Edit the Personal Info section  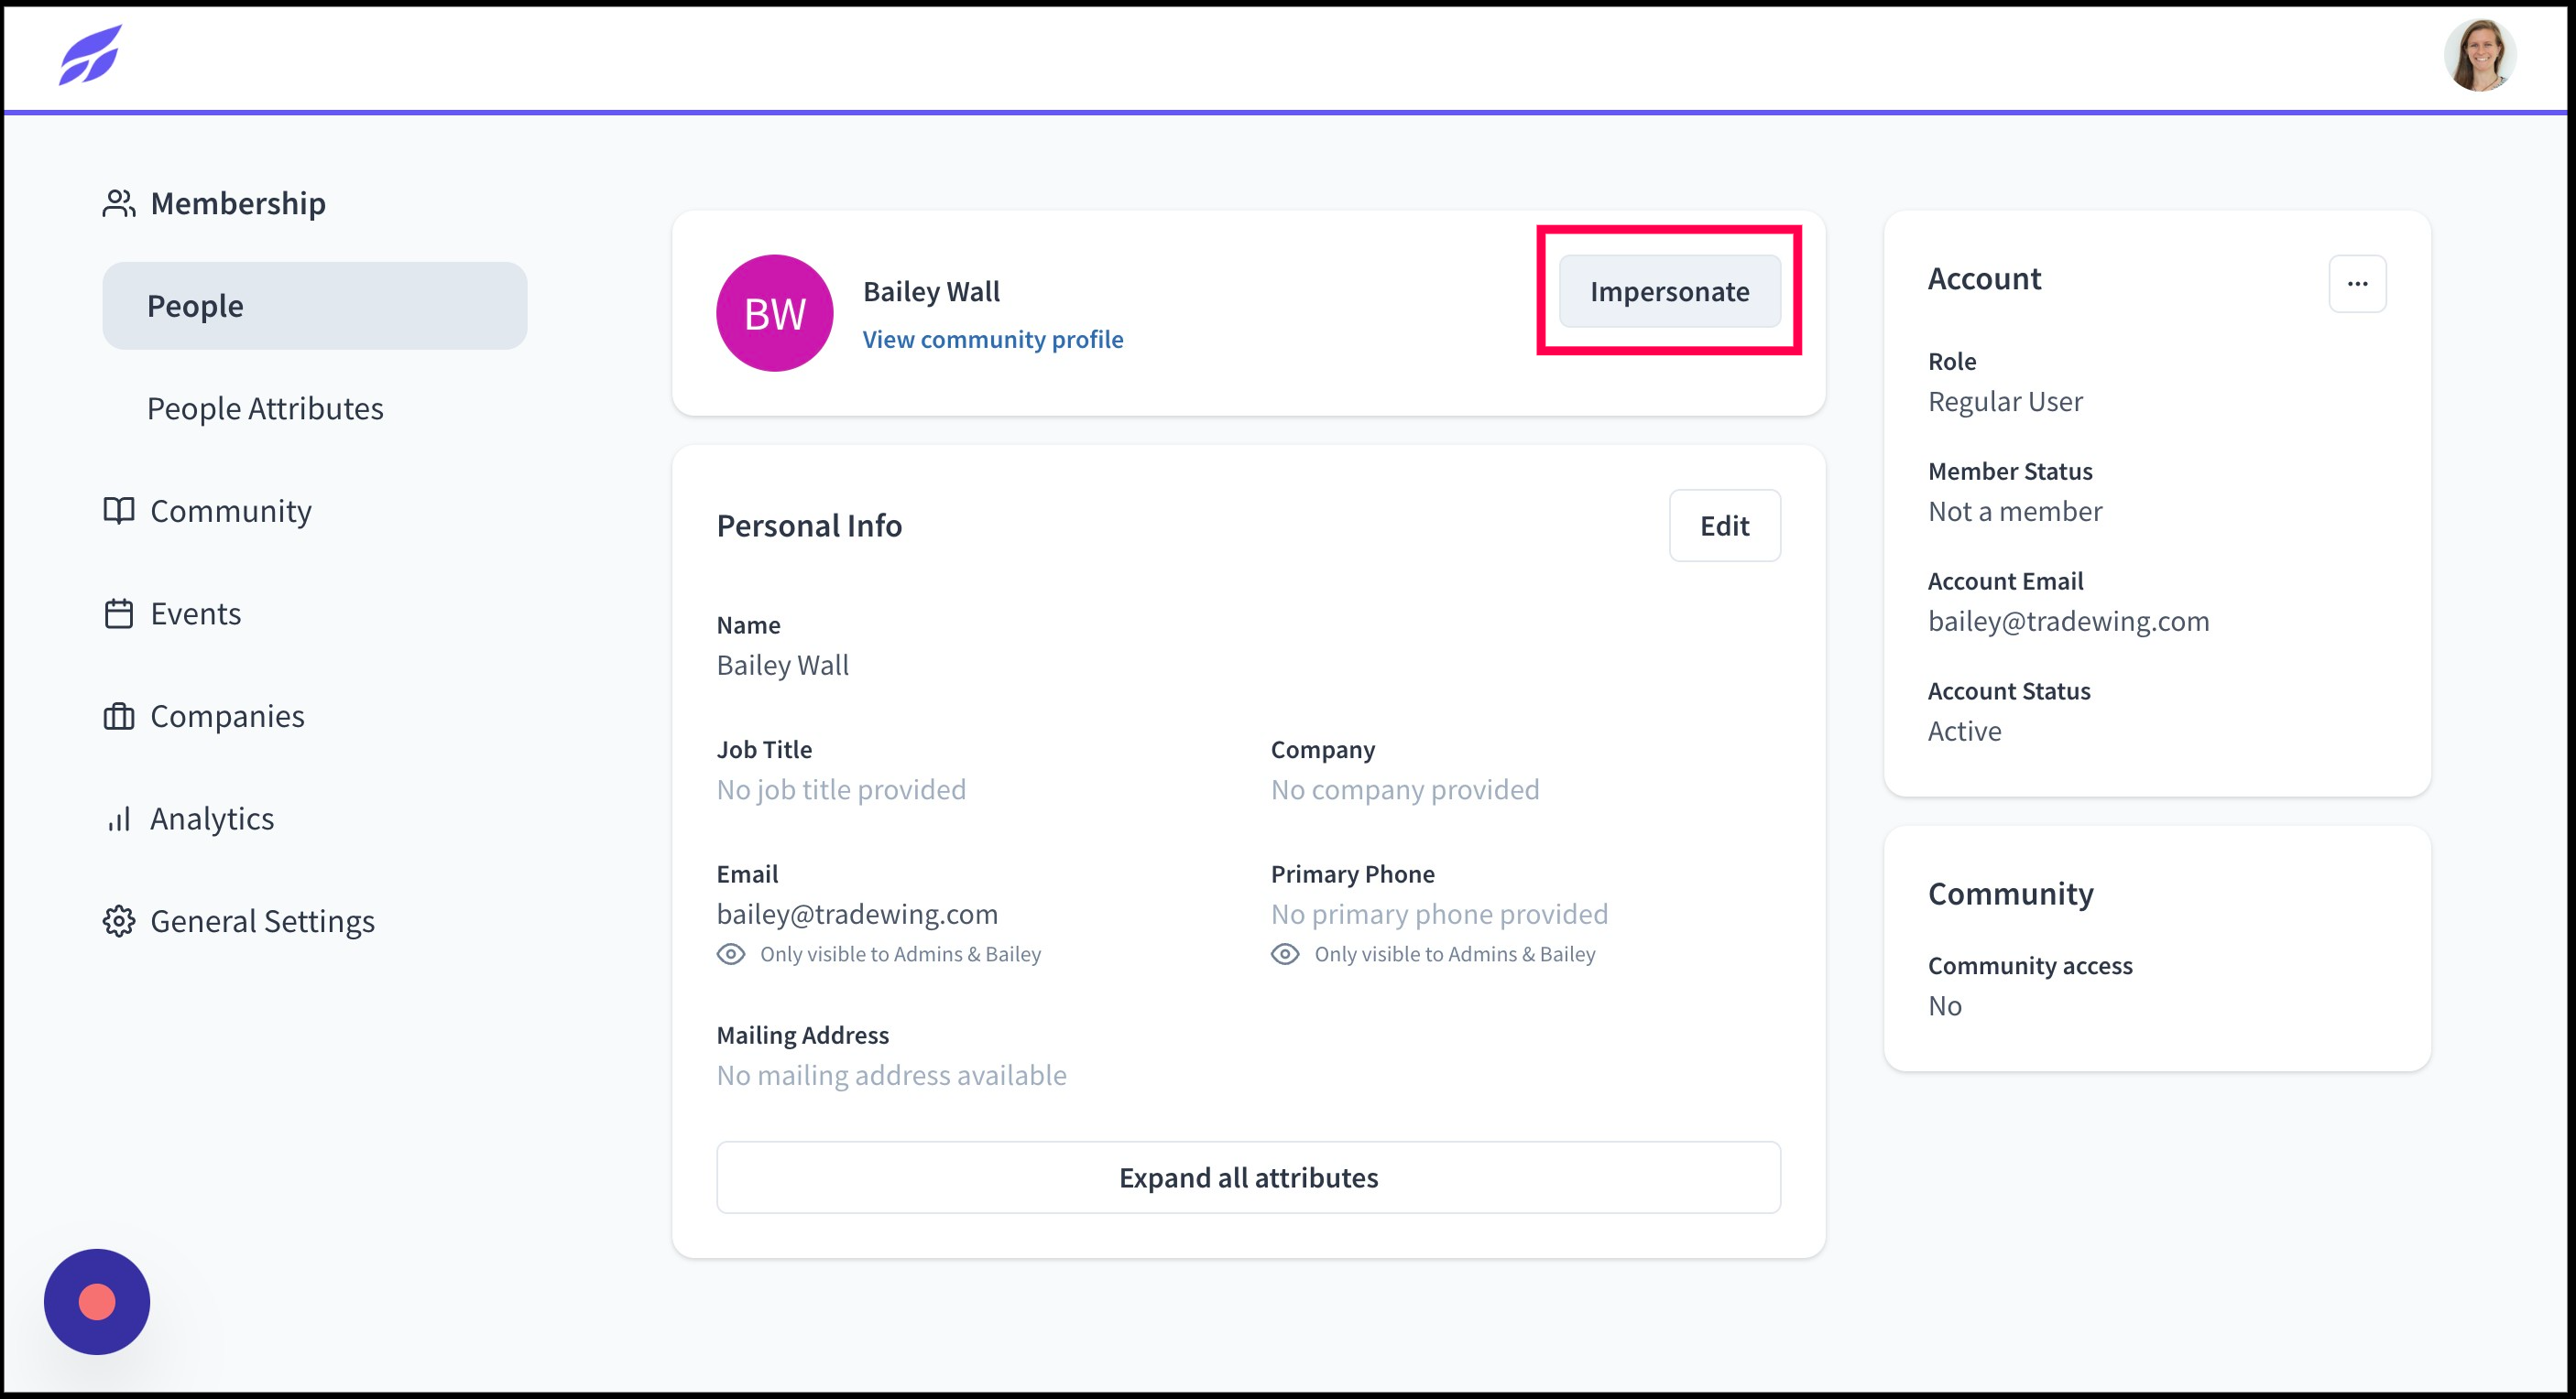pos(1725,526)
